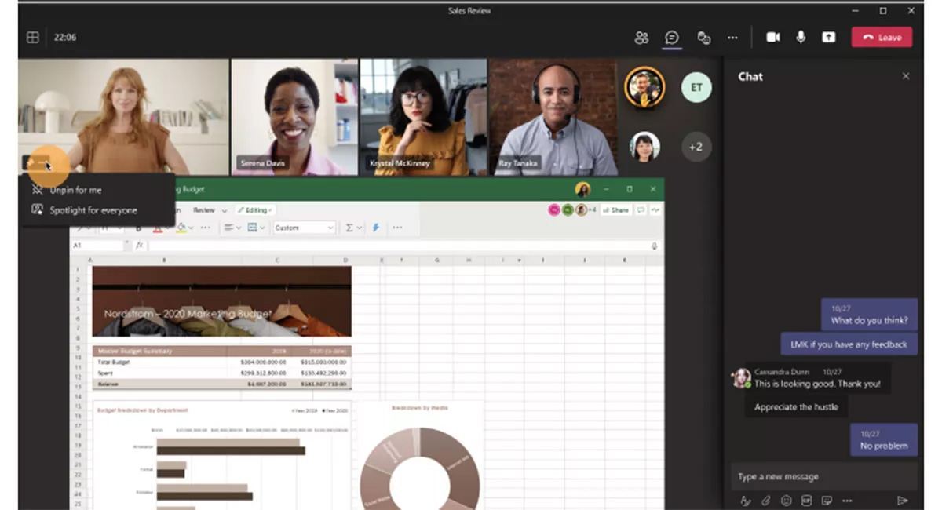Mute the microphone
The height and width of the screenshot is (510, 942).
click(801, 38)
